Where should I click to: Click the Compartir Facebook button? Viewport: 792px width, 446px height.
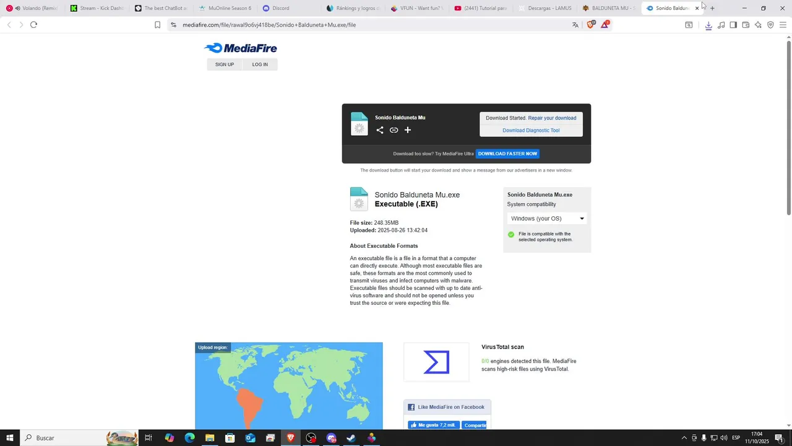pos(475,425)
